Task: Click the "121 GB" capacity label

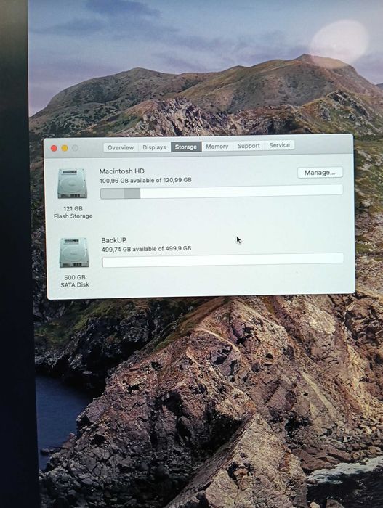Action: [73, 208]
